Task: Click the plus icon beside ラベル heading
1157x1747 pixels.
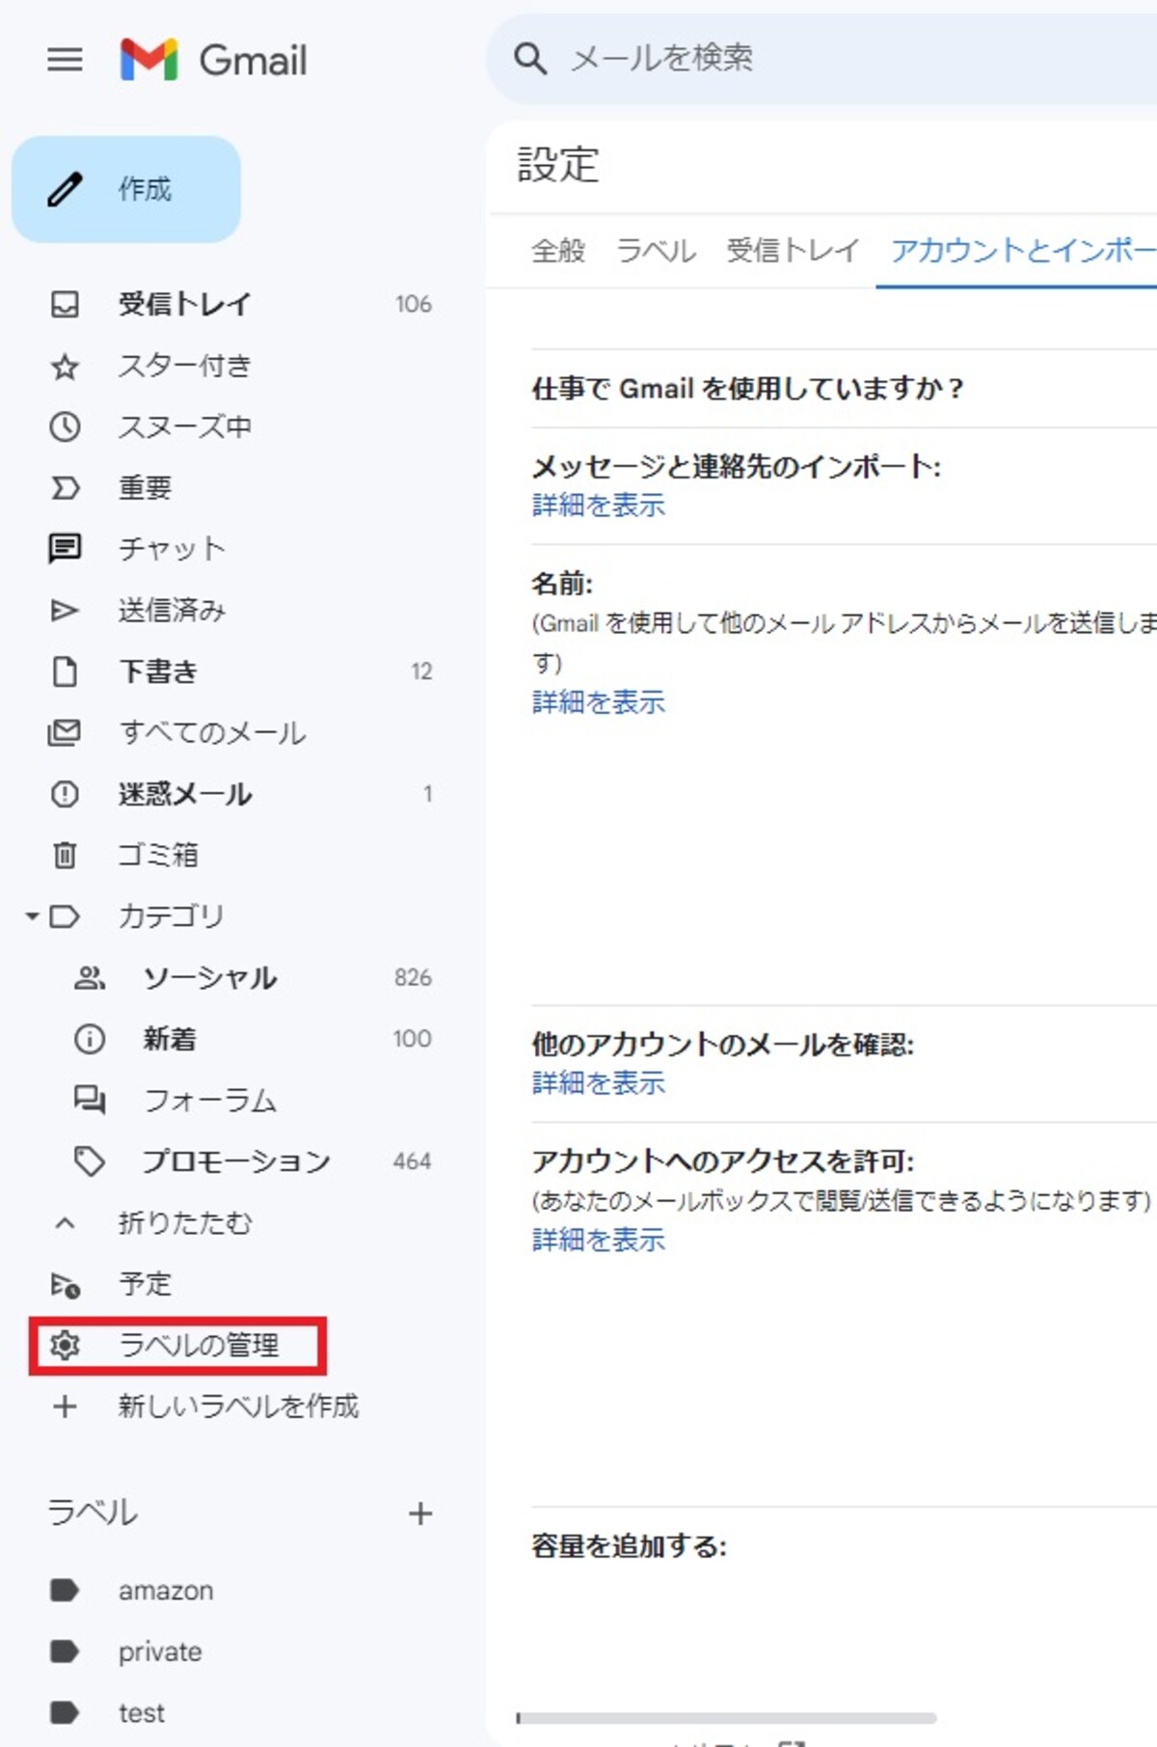Action: [x=420, y=1514]
